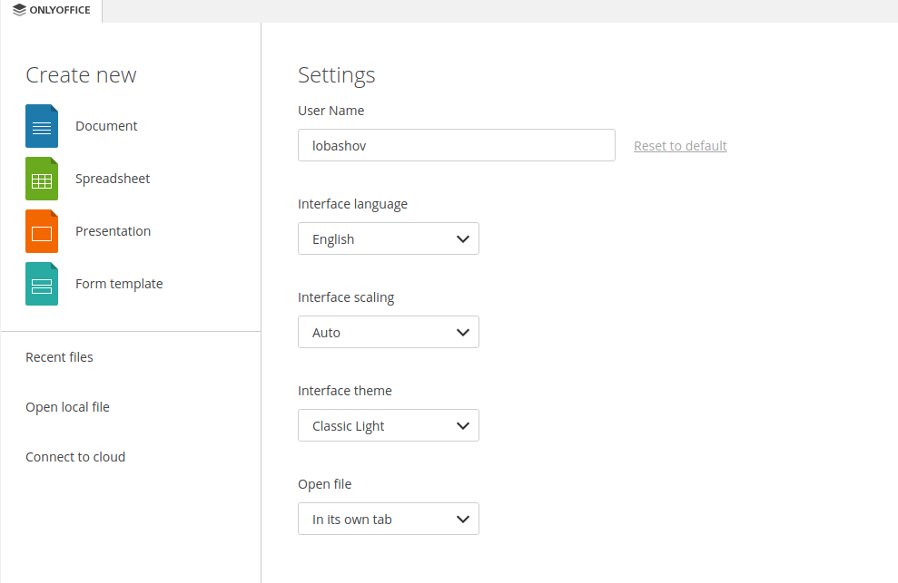Open the ONLYOFFICE home tab
This screenshot has width=898, height=583.
(52, 11)
